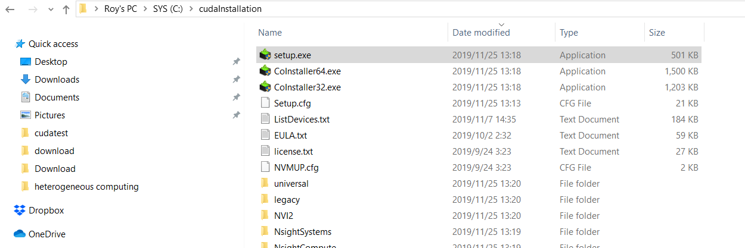Click the CoInstaller32.exe application icon

click(x=265, y=87)
